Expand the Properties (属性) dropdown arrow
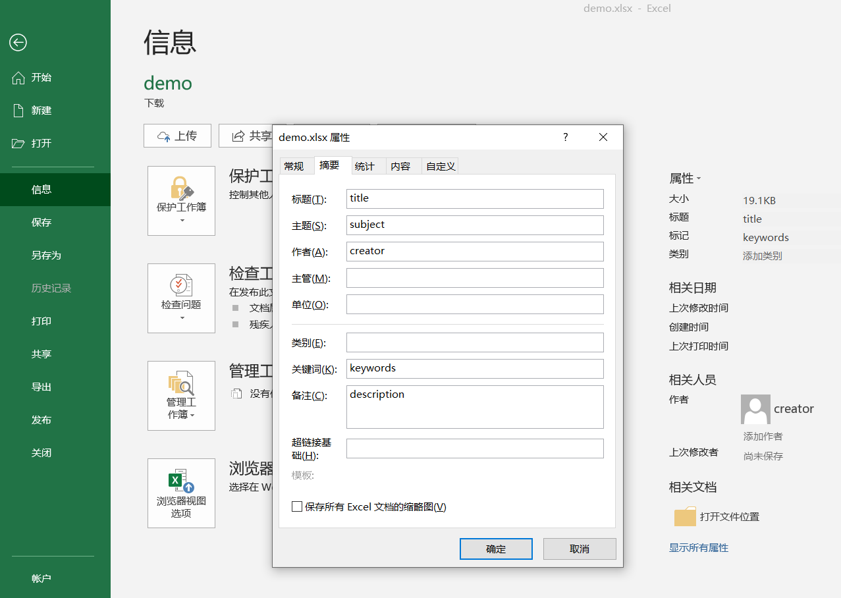841x598 pixels. (x=699, y=178)
